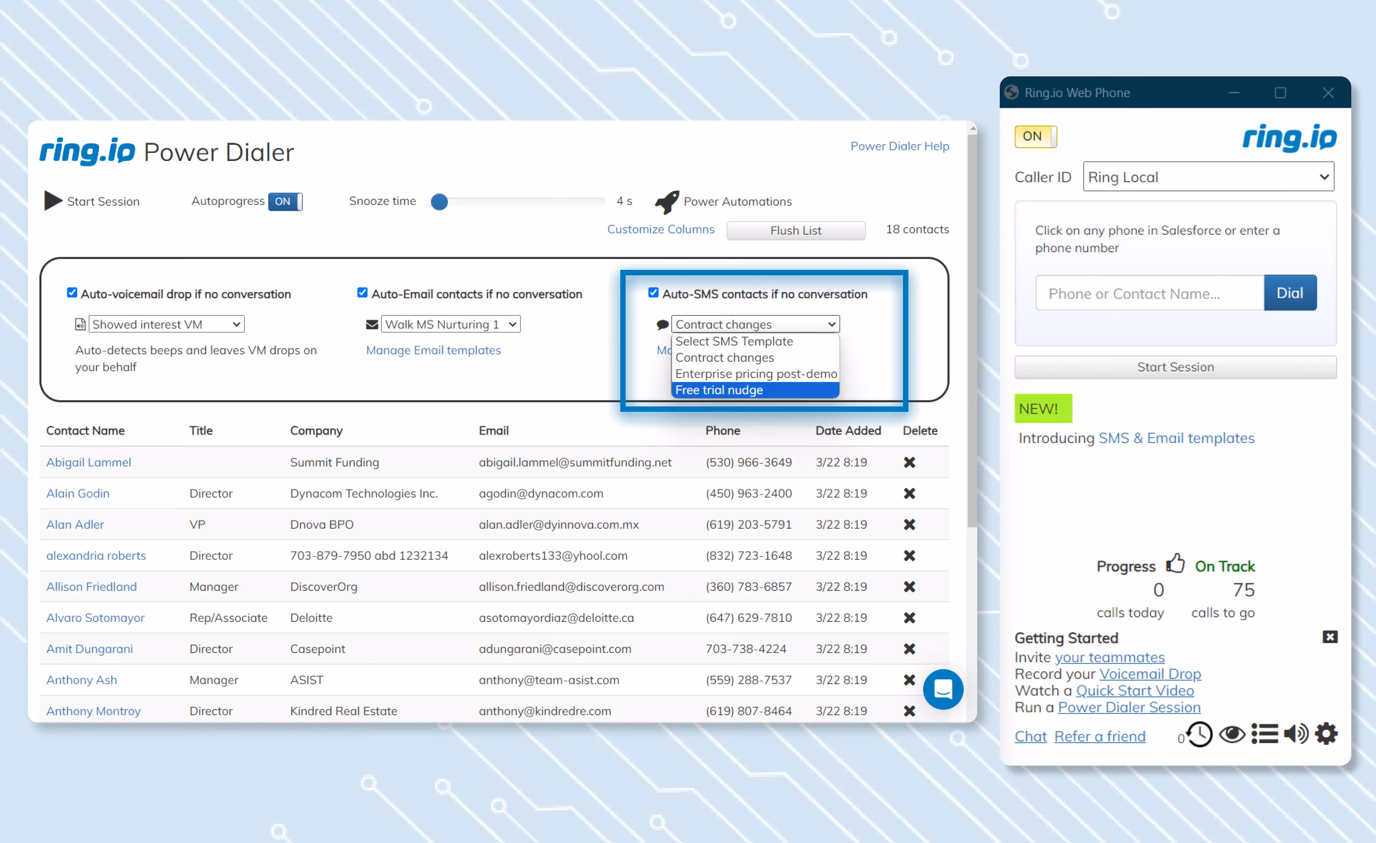Delete Amit Dungarani contact
This screenshot has height=843, width=1376.
[x=909, y=649]
